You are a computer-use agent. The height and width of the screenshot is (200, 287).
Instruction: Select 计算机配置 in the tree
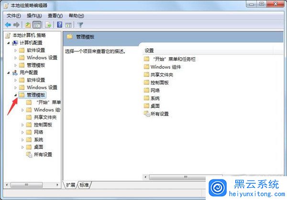point(31,43)
